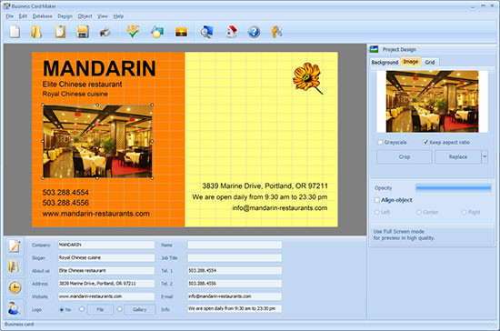Toggle the Keep aspect ratio checkbox
Image resolution: width=500 pixels, height=331 pixels.
(x=425, y=142)
